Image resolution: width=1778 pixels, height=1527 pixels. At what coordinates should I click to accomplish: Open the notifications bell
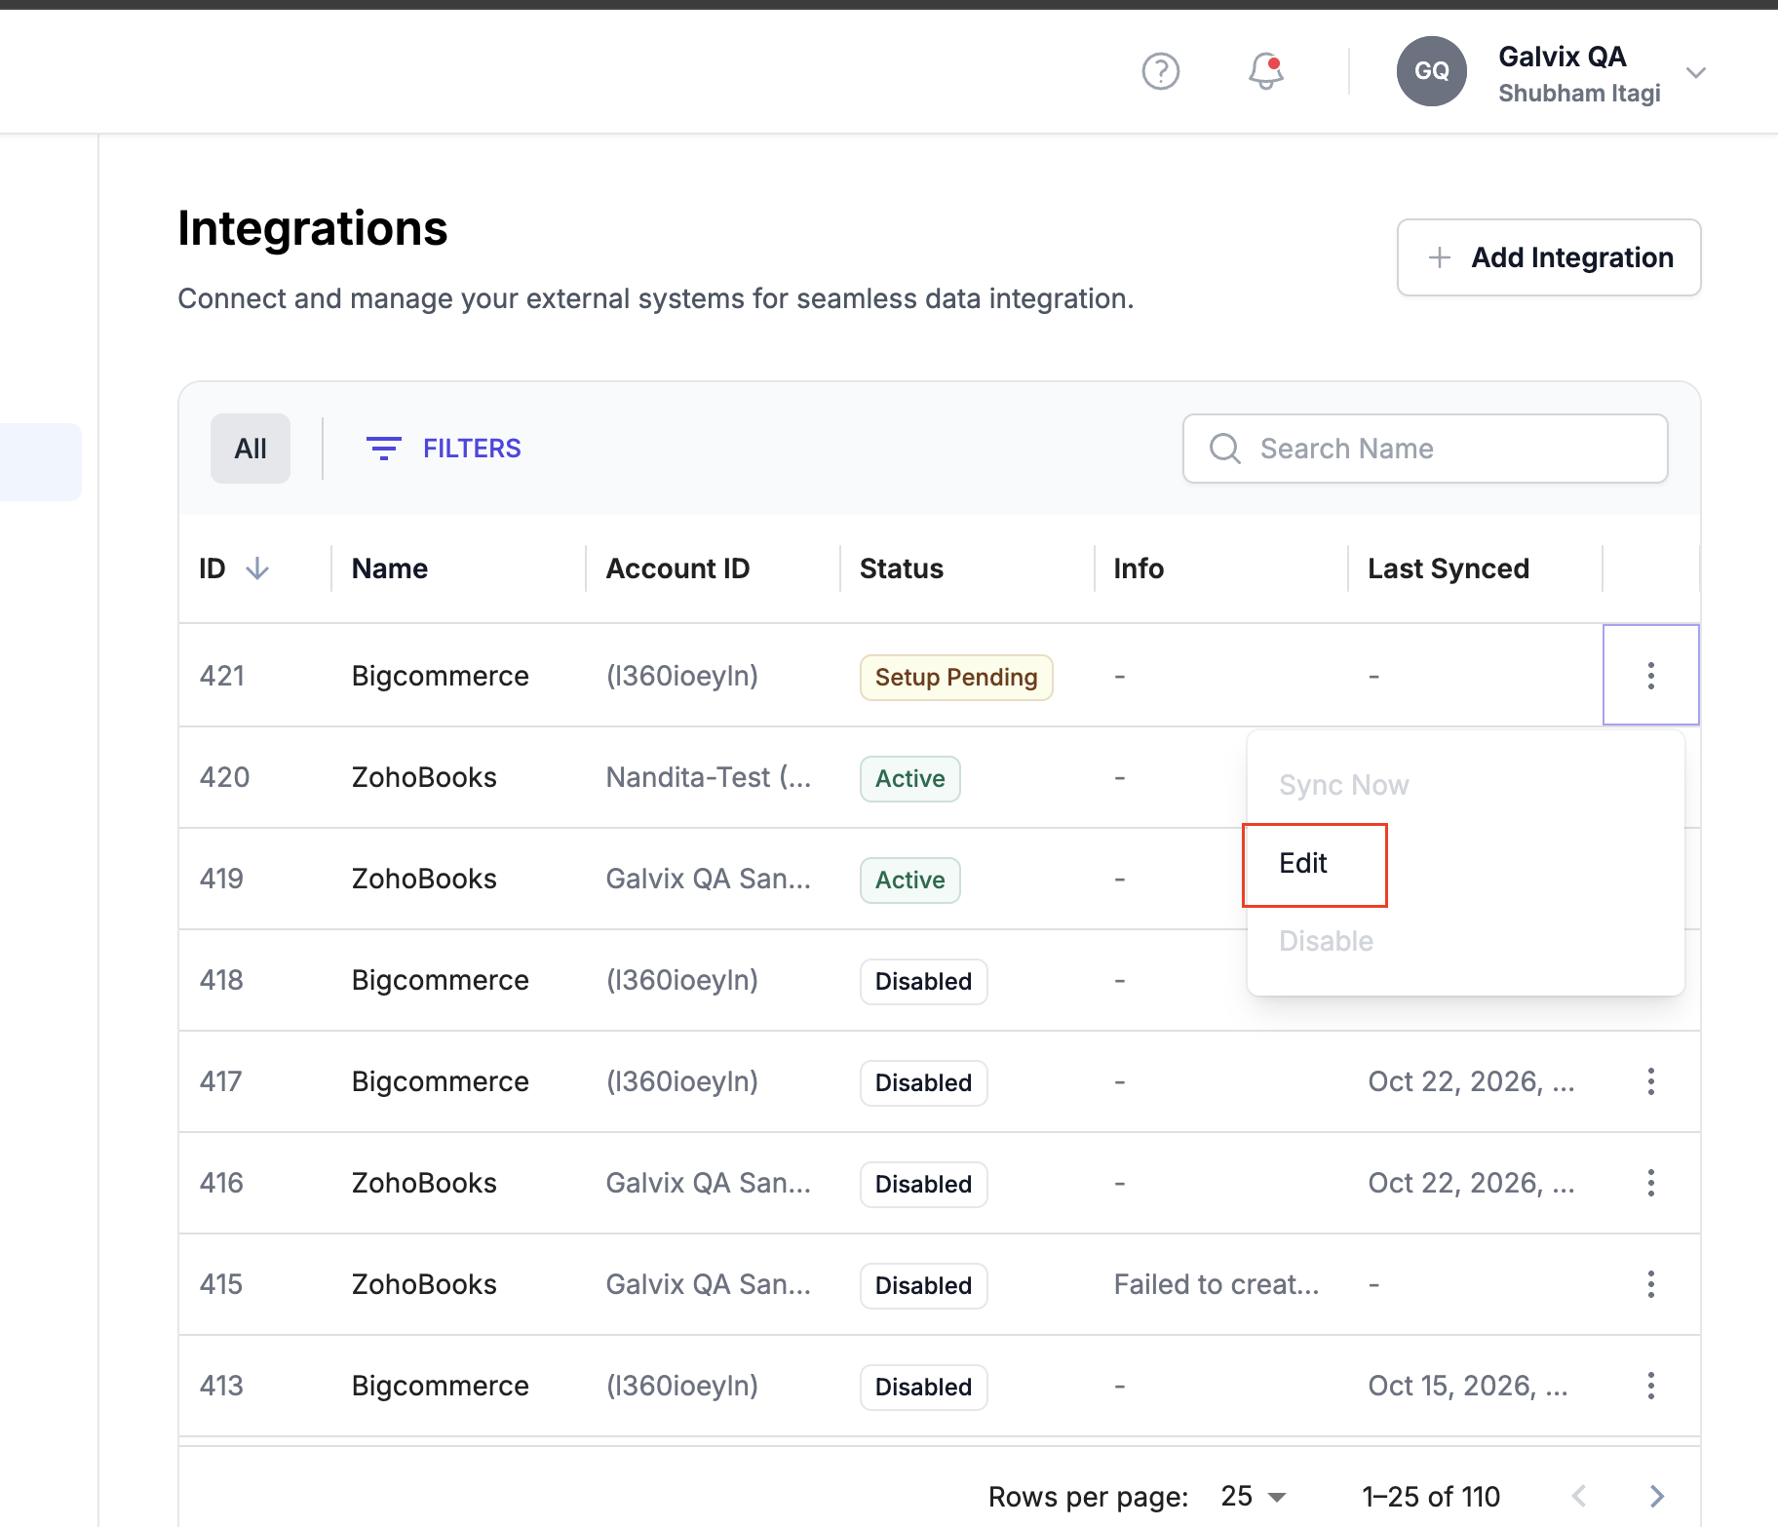1265,71
